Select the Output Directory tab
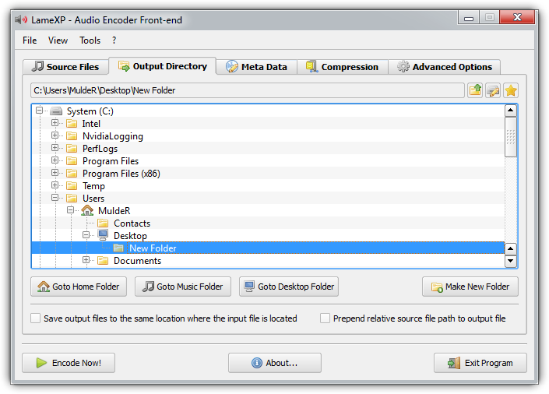Viewport: 549px width, 394px height. [163, 66]
